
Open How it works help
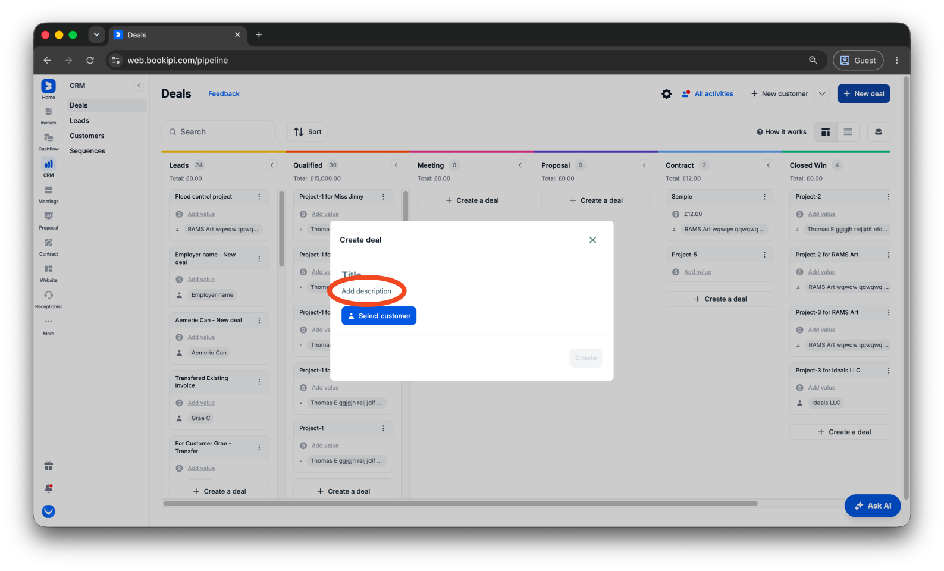(782, 132)
